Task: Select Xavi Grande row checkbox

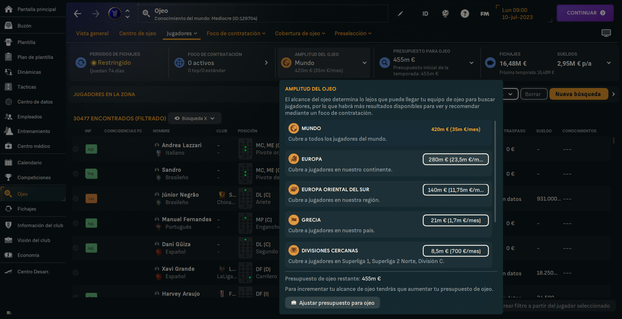Action: [x=76, y=272]
